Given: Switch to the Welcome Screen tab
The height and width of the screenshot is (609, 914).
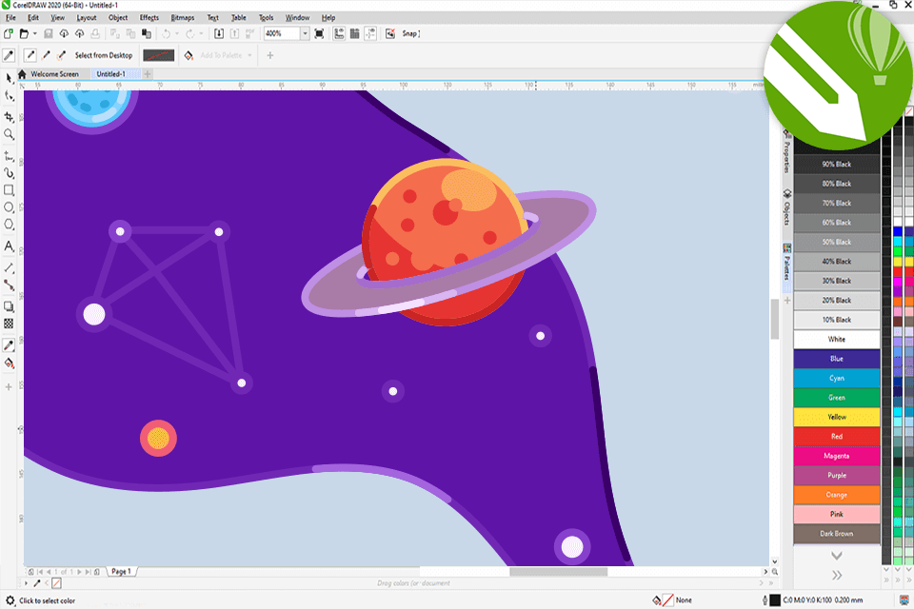Looking at the screenshot, I should tap(54, 73).
